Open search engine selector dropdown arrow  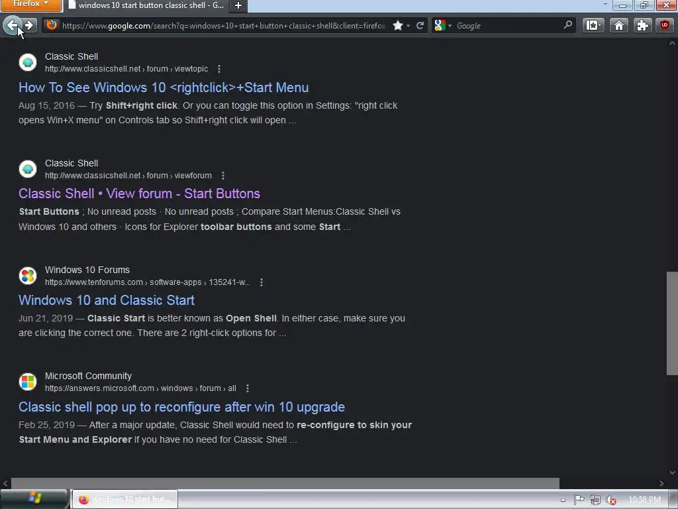click(x=450, y=26)
